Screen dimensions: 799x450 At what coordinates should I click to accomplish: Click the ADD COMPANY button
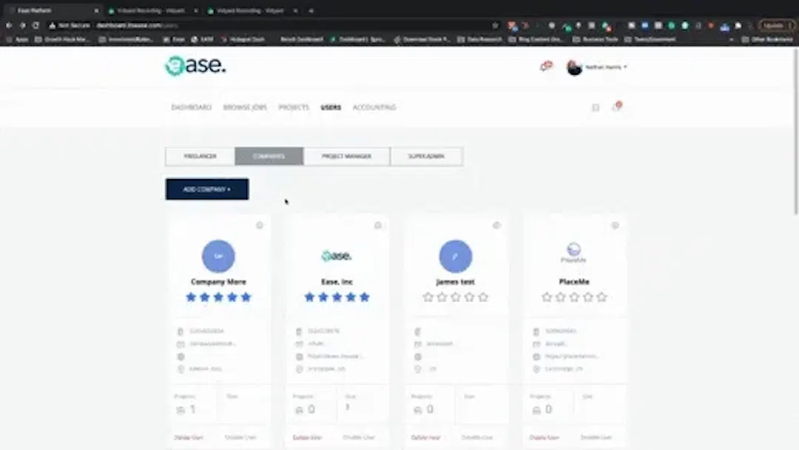pos(206,189)
